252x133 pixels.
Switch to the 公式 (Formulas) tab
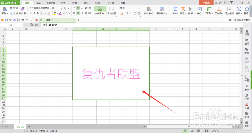pyautogui.click(x=63, y=3)
